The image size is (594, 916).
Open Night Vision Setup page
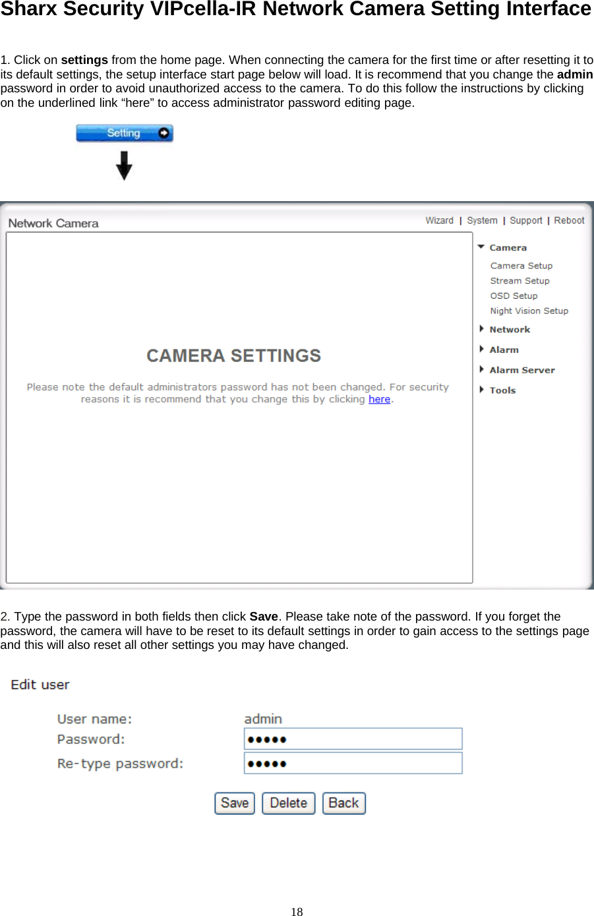point(529,310)
